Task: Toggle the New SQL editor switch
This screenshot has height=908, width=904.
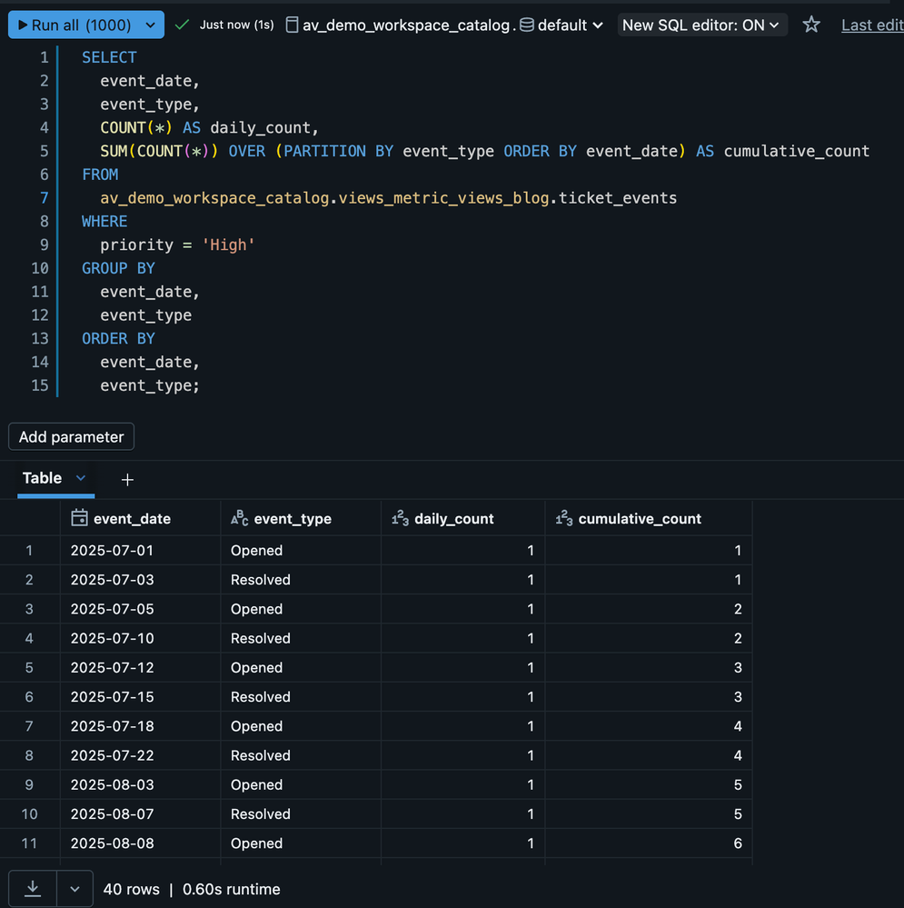Action: pyautogui.click(x=700, y=25)
